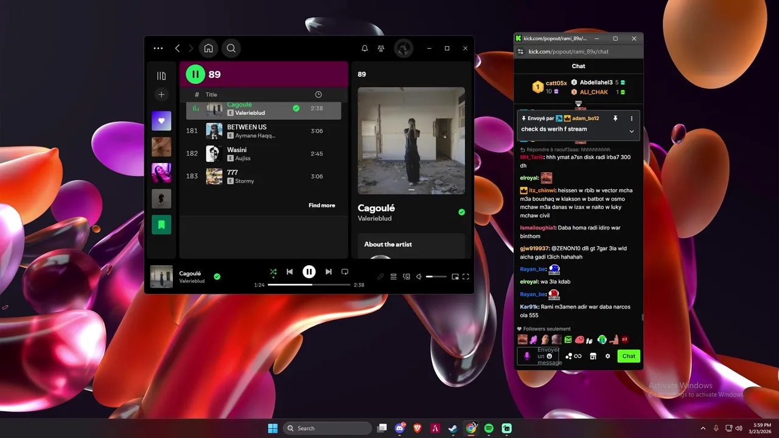The image size is (779, 438).
Task: Adjust the Spotify volume slider
Action: [436, 277]
